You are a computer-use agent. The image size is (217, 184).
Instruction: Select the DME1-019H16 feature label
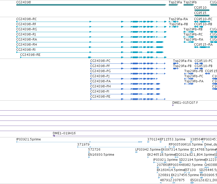[64, 133]
